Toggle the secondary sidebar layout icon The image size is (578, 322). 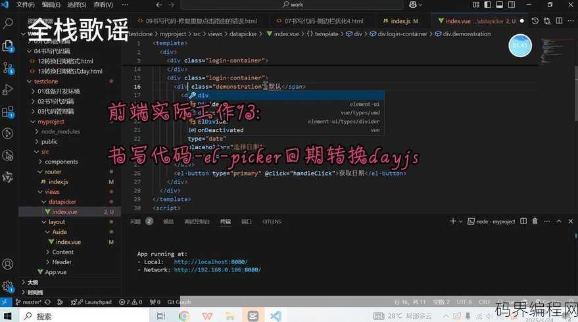512,5
